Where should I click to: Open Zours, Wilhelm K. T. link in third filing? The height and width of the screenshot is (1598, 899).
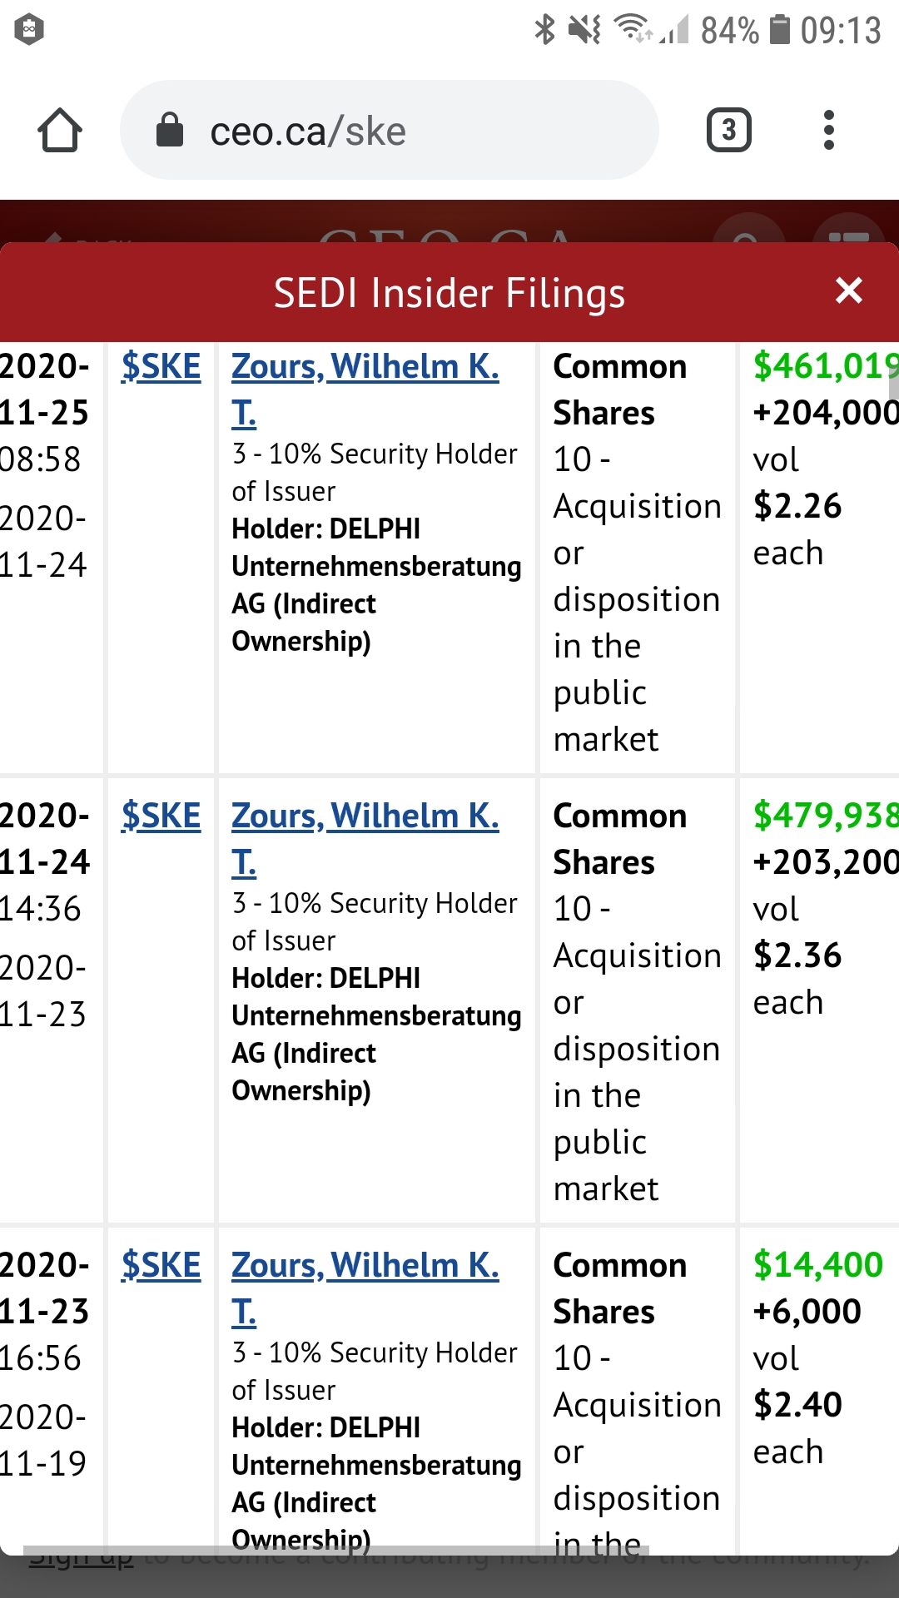pyautogui.click(x=365, y=1267)
